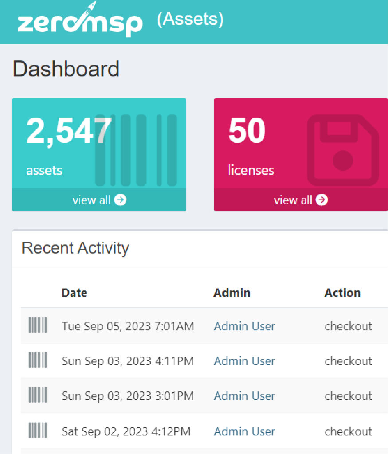This screenshot has width=388, height=454.
Task: Click the (Assets) header title
Action: [x=190, y=20]
